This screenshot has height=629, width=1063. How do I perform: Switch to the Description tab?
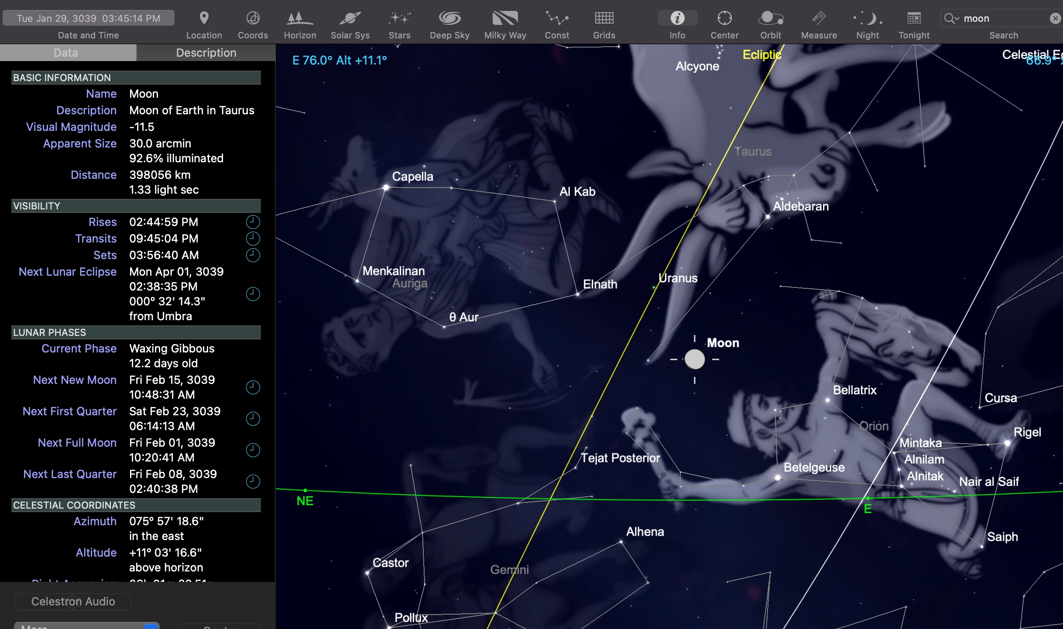206,53
